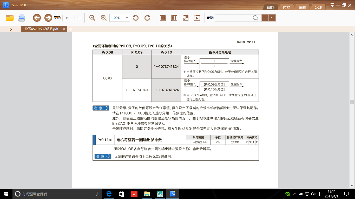Start slideshow presentation mode
Screen dimensions: 355x199
197,18
